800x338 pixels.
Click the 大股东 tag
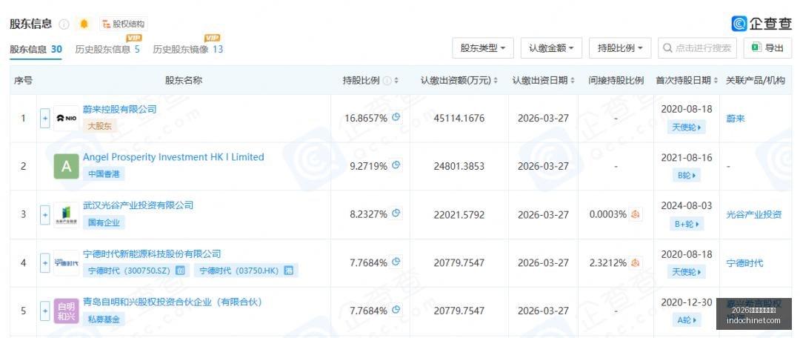[x=99, y=125]
